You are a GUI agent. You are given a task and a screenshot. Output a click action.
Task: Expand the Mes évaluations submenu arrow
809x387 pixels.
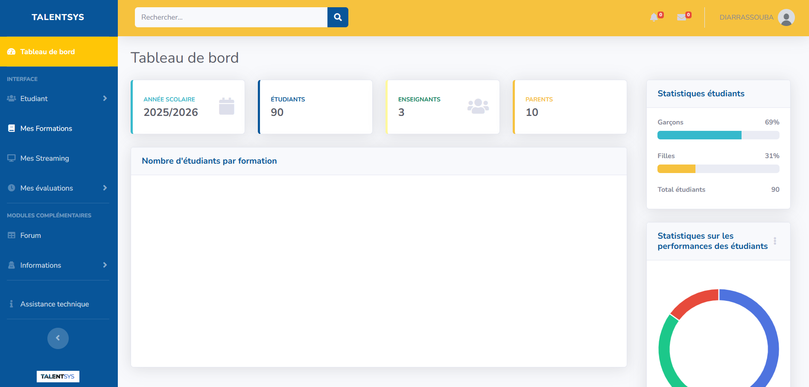(105, 188)
